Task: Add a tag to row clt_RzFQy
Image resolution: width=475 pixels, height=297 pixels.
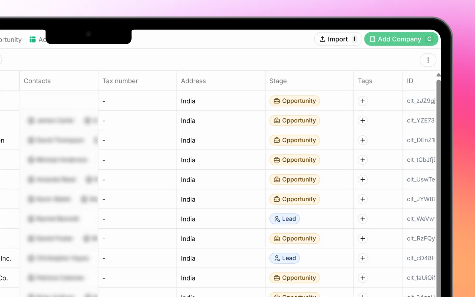Action: tap(363, 239)
